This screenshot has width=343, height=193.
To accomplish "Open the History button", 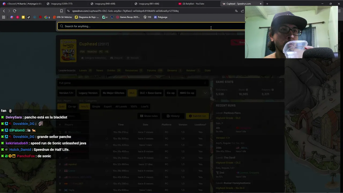I will [x=173, y=116].
